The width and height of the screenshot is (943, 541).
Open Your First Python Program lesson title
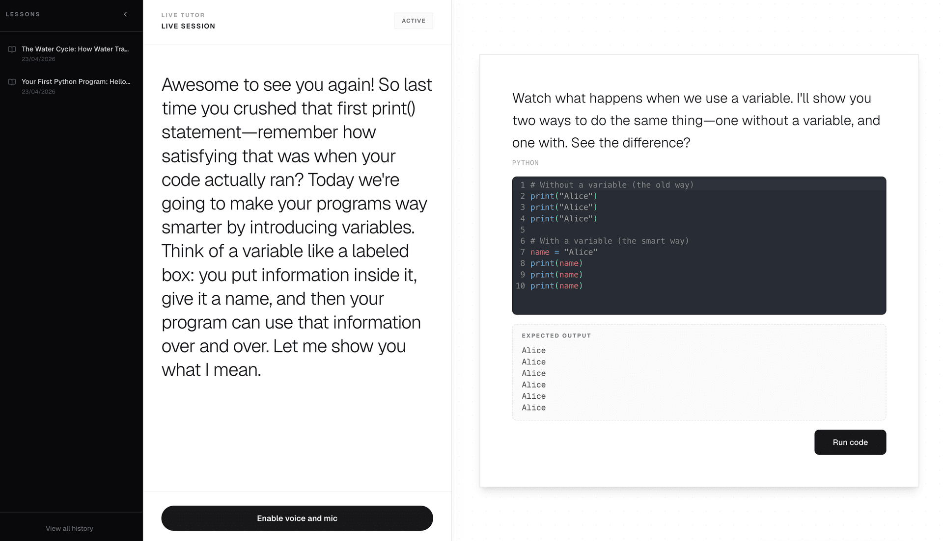coord(76,81)
